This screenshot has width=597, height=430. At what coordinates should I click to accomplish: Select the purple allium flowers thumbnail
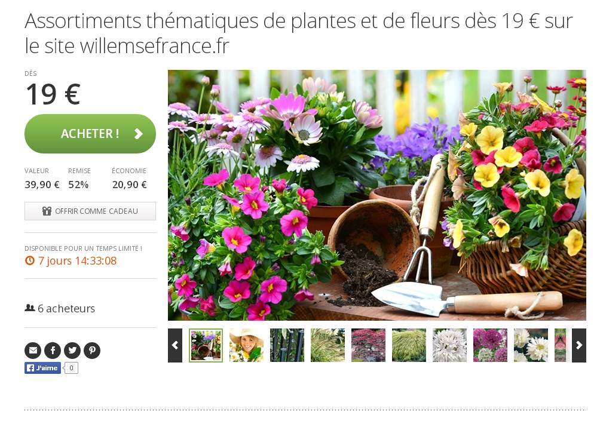pyautogui.click(x=491, y=345)
